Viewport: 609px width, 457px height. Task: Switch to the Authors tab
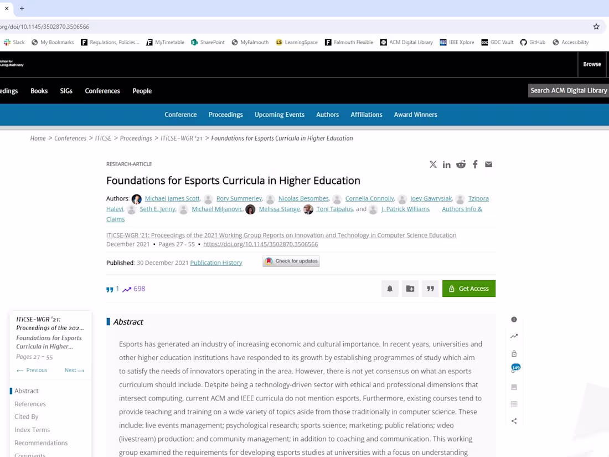327,115
